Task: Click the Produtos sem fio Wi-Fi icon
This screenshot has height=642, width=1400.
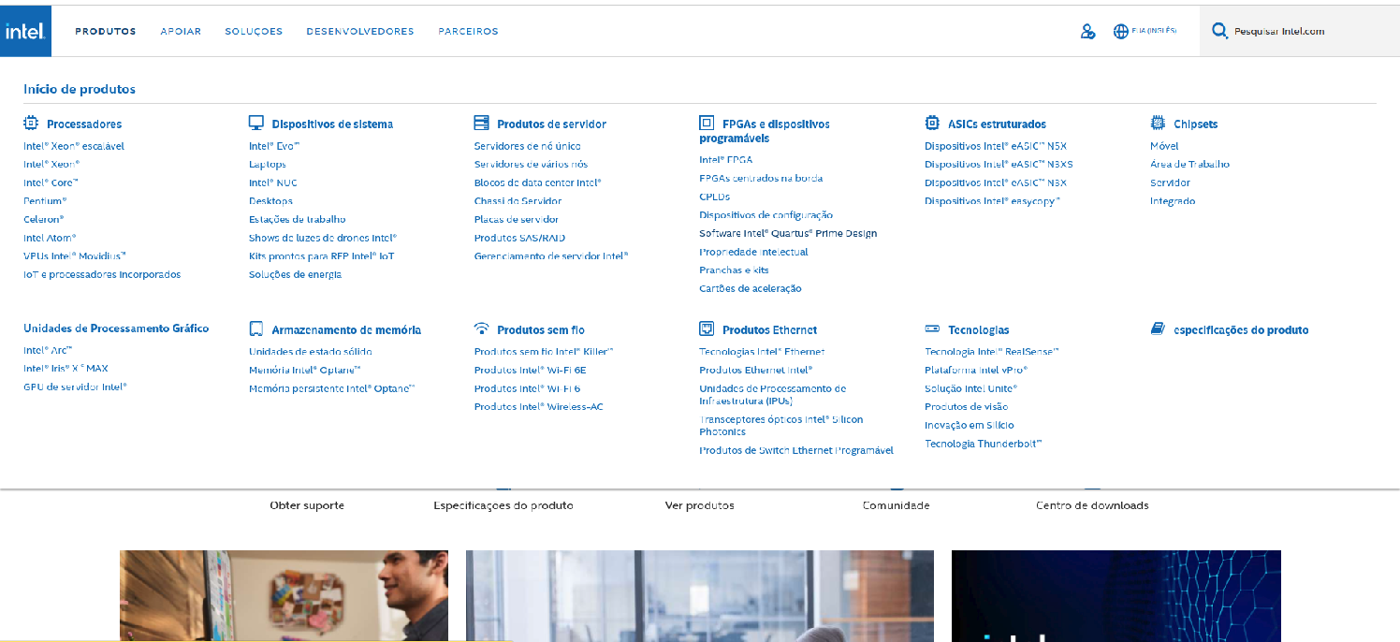Action: (x=482, y=328)
